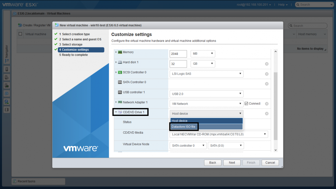This screenshot has height=189, width=336.
Task: Click the New virtual machine dialog title icon
Action: coord(57,25)
